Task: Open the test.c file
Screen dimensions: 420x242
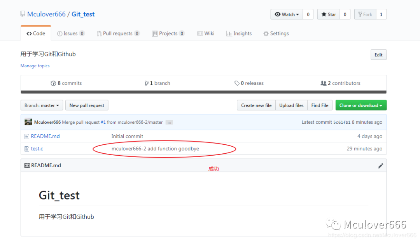Action: tap(37, 149)
